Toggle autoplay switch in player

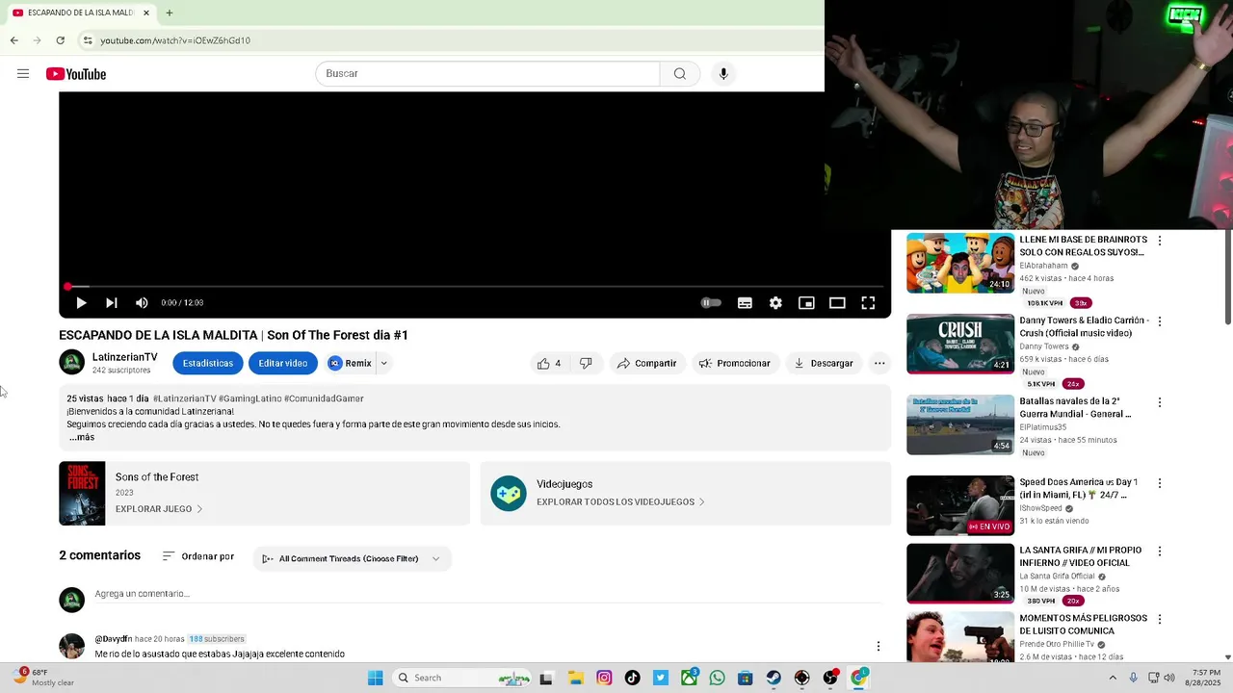point(711,303)
